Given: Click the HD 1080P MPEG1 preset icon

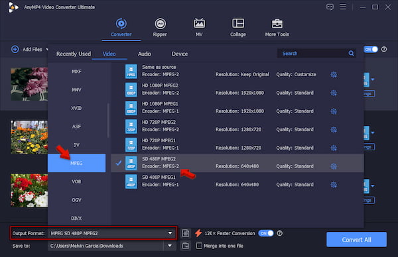Looking at the screenshot, I should (131, 108).
